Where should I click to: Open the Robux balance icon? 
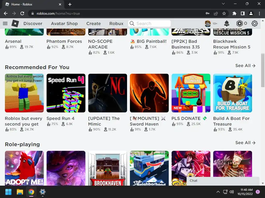tap(239, 23)
